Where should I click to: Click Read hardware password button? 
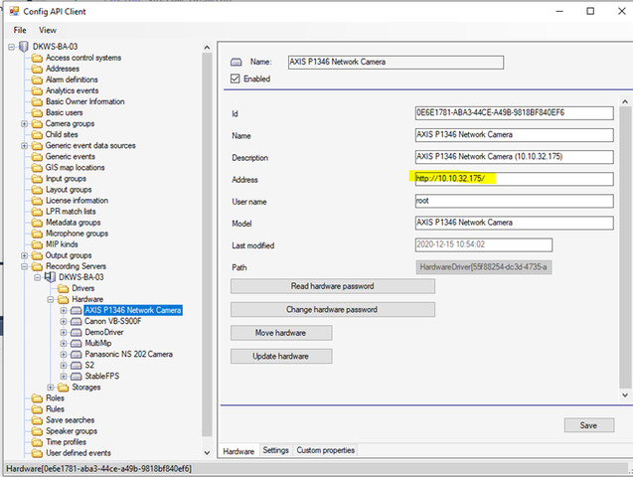click(x=333, y=286)
